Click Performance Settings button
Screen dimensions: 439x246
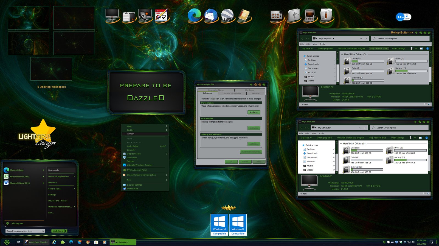click(x=254, y=112)
